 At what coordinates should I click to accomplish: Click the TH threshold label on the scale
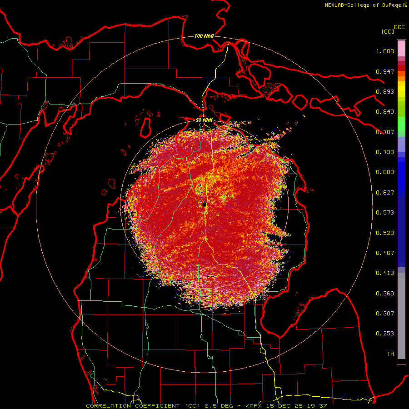click(390, 354)
